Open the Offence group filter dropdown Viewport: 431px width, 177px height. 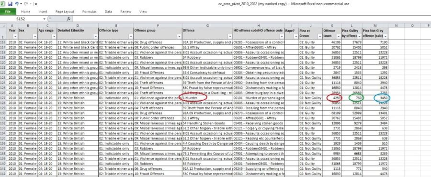[x=179, y=36]
